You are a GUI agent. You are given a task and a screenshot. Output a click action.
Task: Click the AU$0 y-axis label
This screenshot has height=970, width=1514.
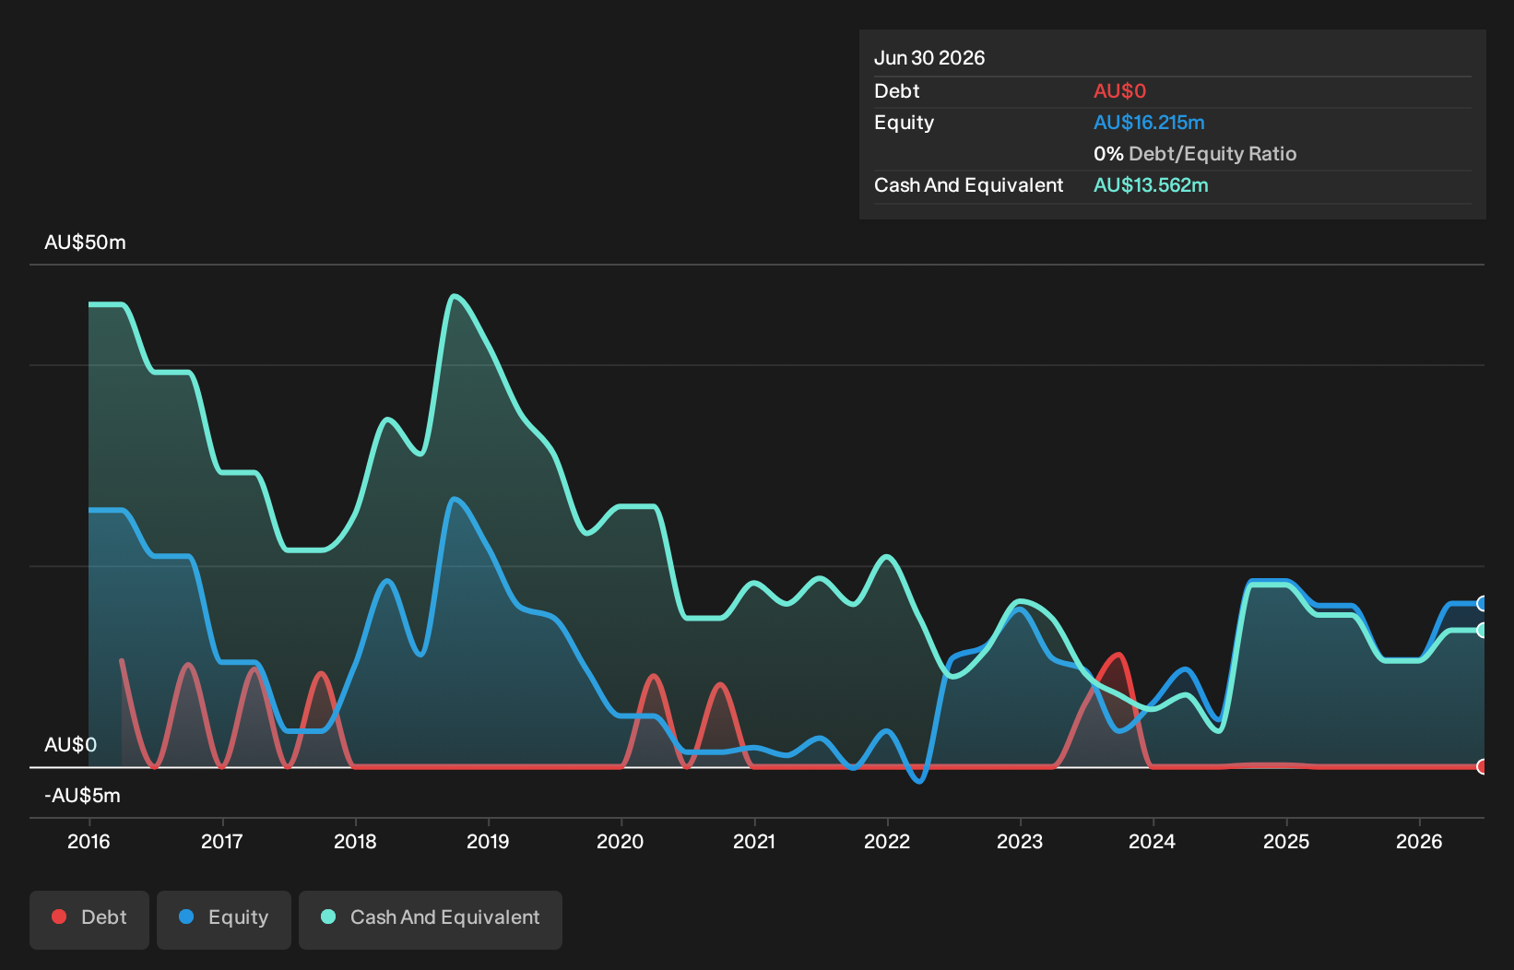click(70, 745)
